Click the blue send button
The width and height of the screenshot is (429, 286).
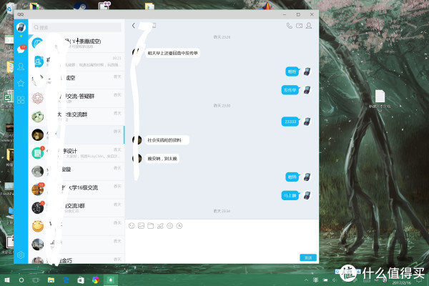(x=308, y=257)
